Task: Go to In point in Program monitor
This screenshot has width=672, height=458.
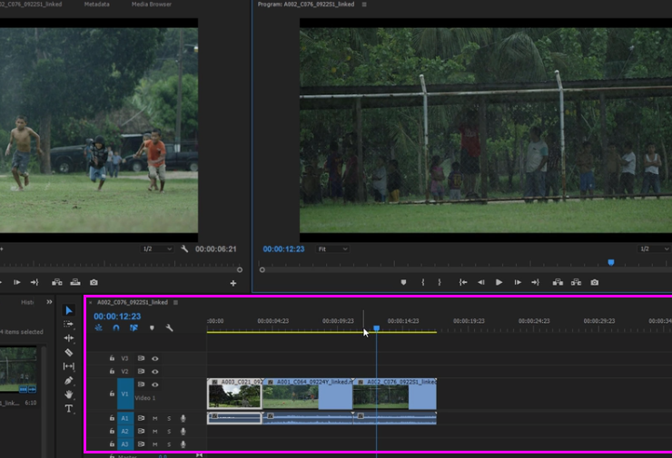Action: pos(463,282)
